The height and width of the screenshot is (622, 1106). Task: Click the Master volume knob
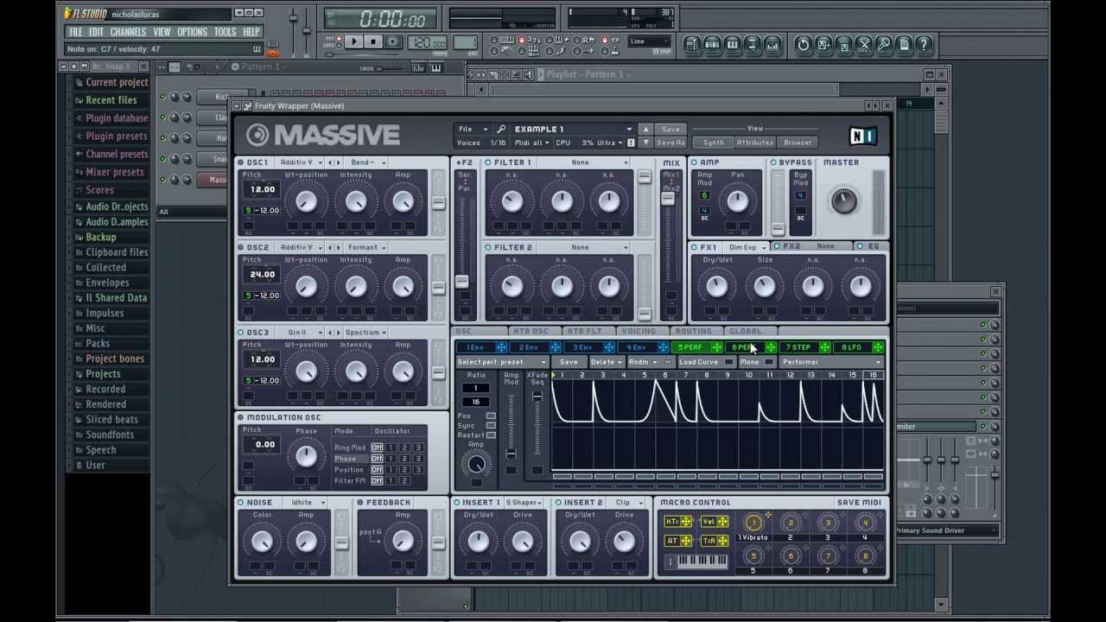click(843, 201)
